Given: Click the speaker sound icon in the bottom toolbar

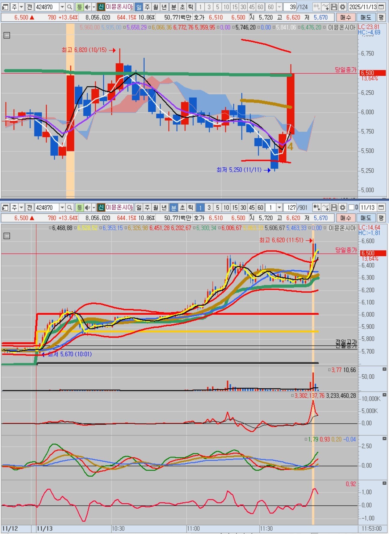Looking at the screenshot, I should (87, 207).
